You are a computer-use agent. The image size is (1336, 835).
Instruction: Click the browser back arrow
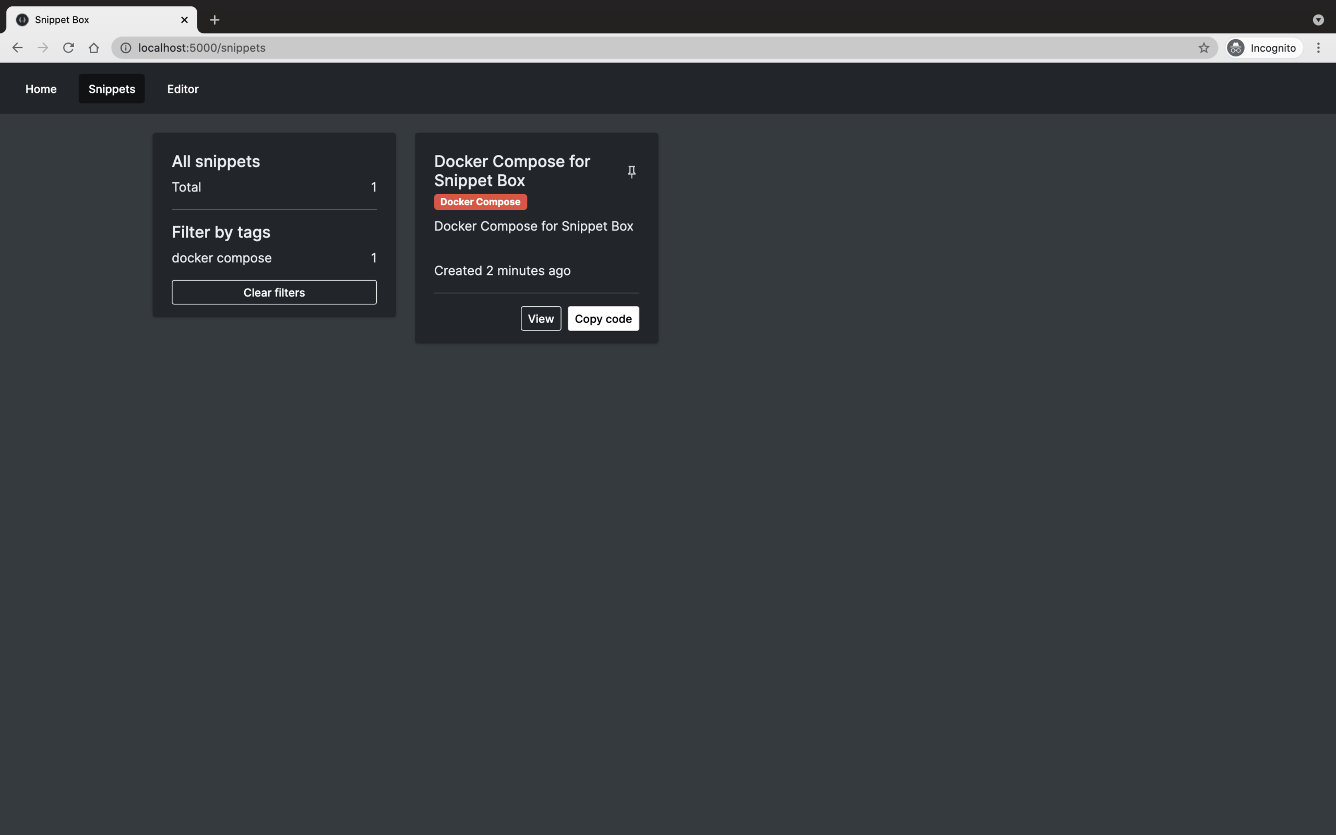[x=17, y=47]
